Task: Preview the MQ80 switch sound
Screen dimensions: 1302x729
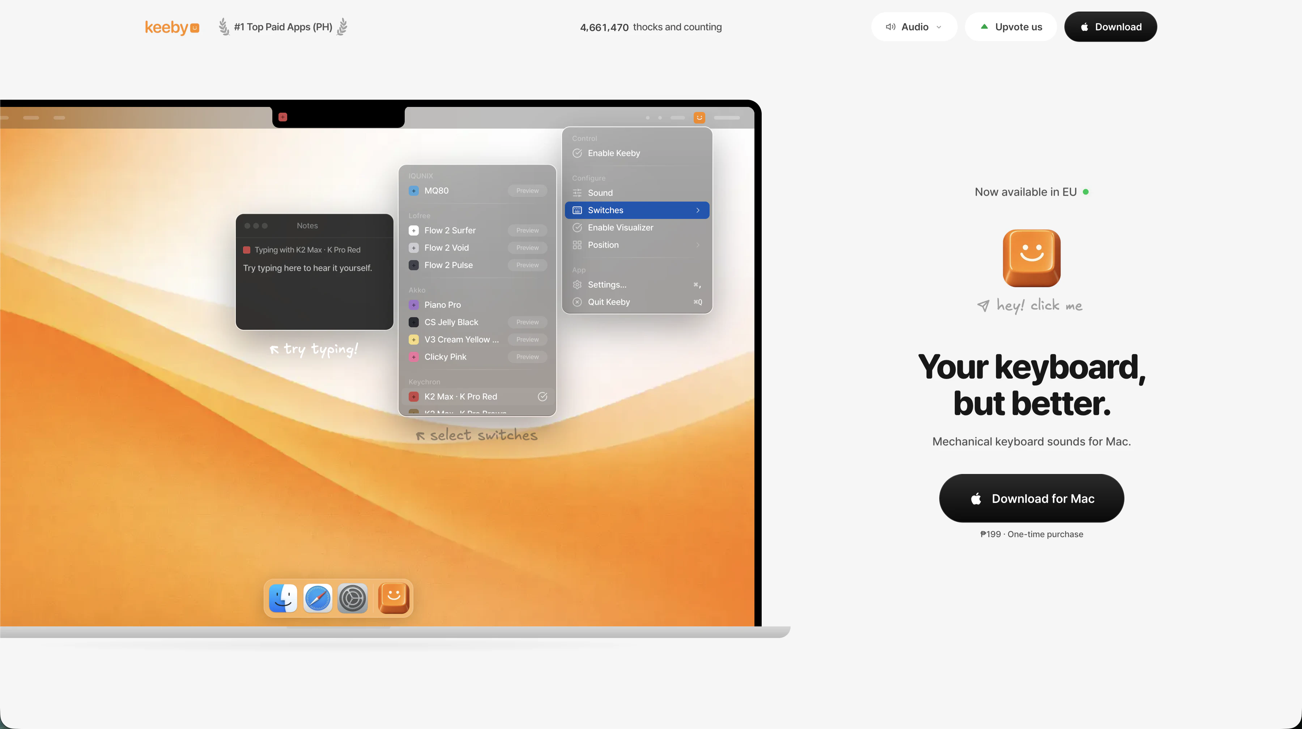Action: click(527, 191)
